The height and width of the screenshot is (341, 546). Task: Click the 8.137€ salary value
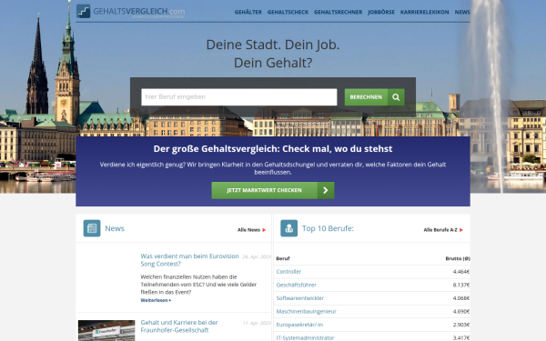(x=461, y=285)
